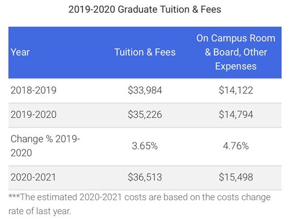Viewport: 290px width, 219px height.
Task: Click the $35,226 tuition value
Action: (145, 115)
